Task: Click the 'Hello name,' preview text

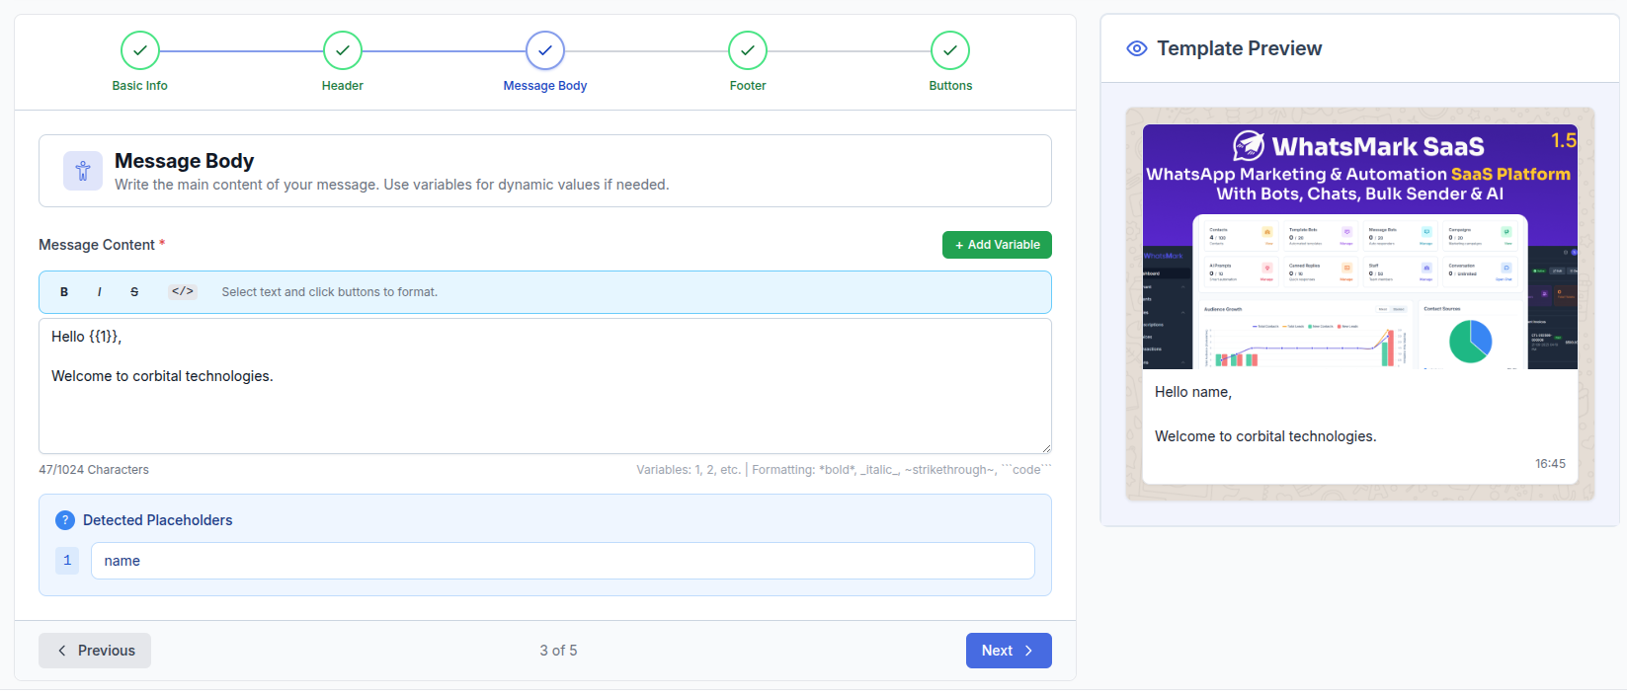Action: coord(1193,392)
